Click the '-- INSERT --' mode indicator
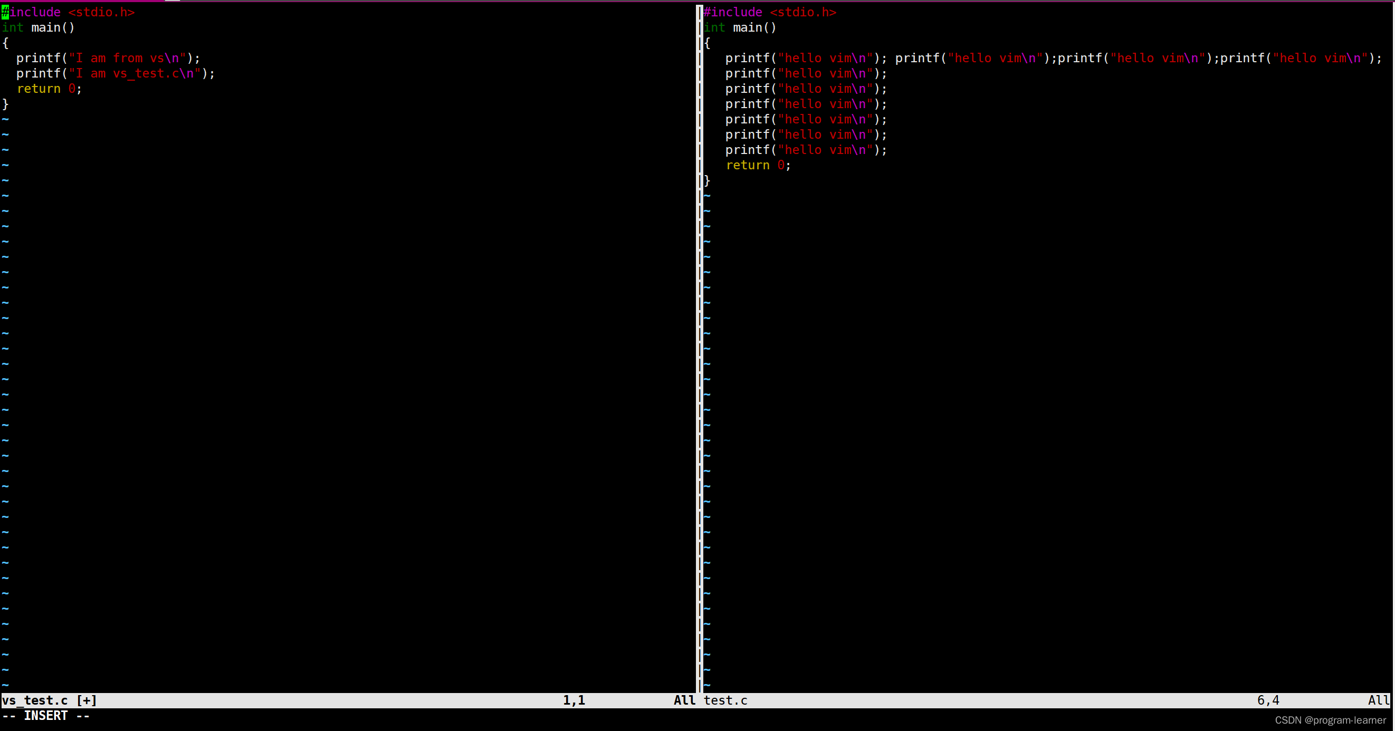This screenshot has width=1395, height=731. point(46,716)
